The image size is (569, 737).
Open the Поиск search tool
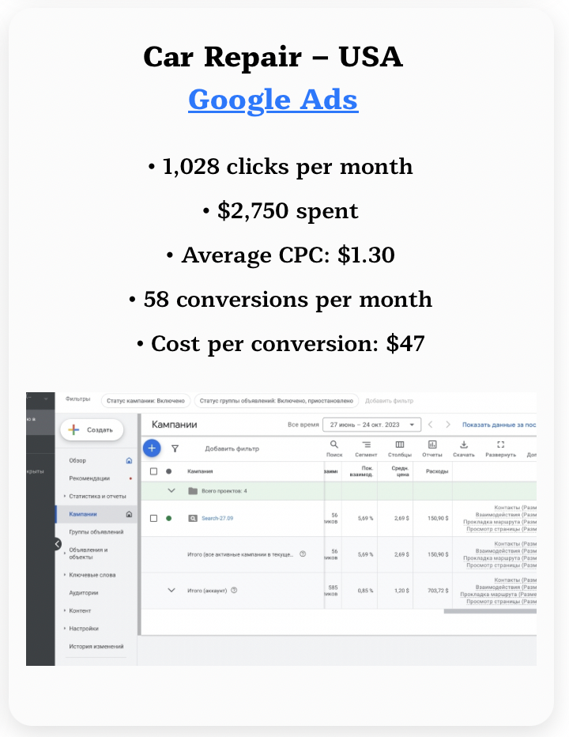pyautogui.click(x=333, y=448)
